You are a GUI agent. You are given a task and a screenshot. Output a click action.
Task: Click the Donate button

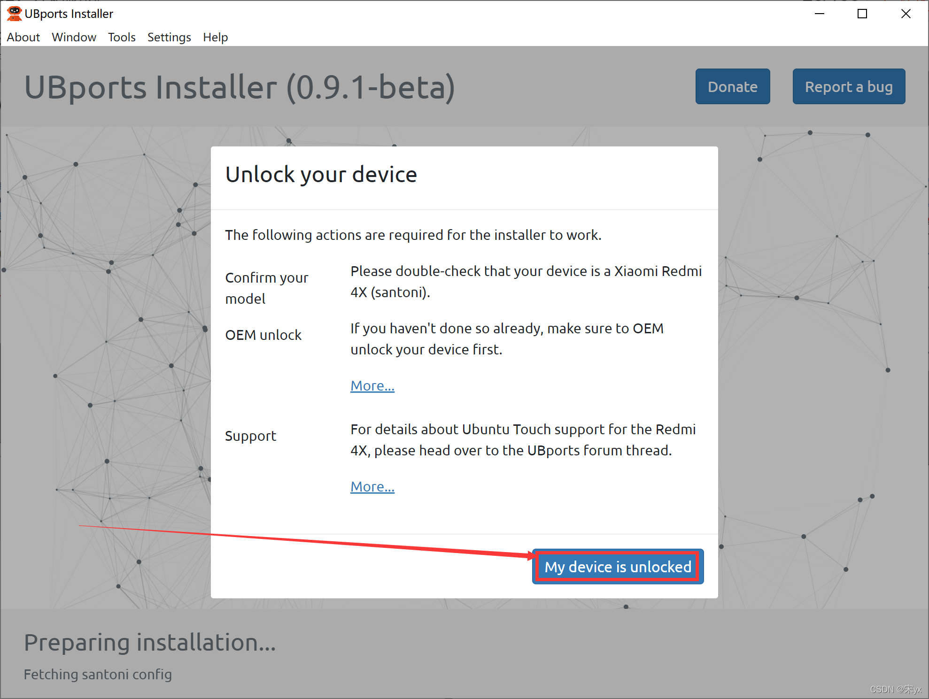(732, 86)
